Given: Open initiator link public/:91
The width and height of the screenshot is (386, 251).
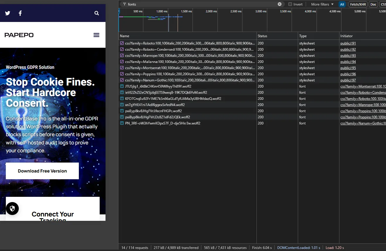Looking at the screenshot, I should 348,43.
